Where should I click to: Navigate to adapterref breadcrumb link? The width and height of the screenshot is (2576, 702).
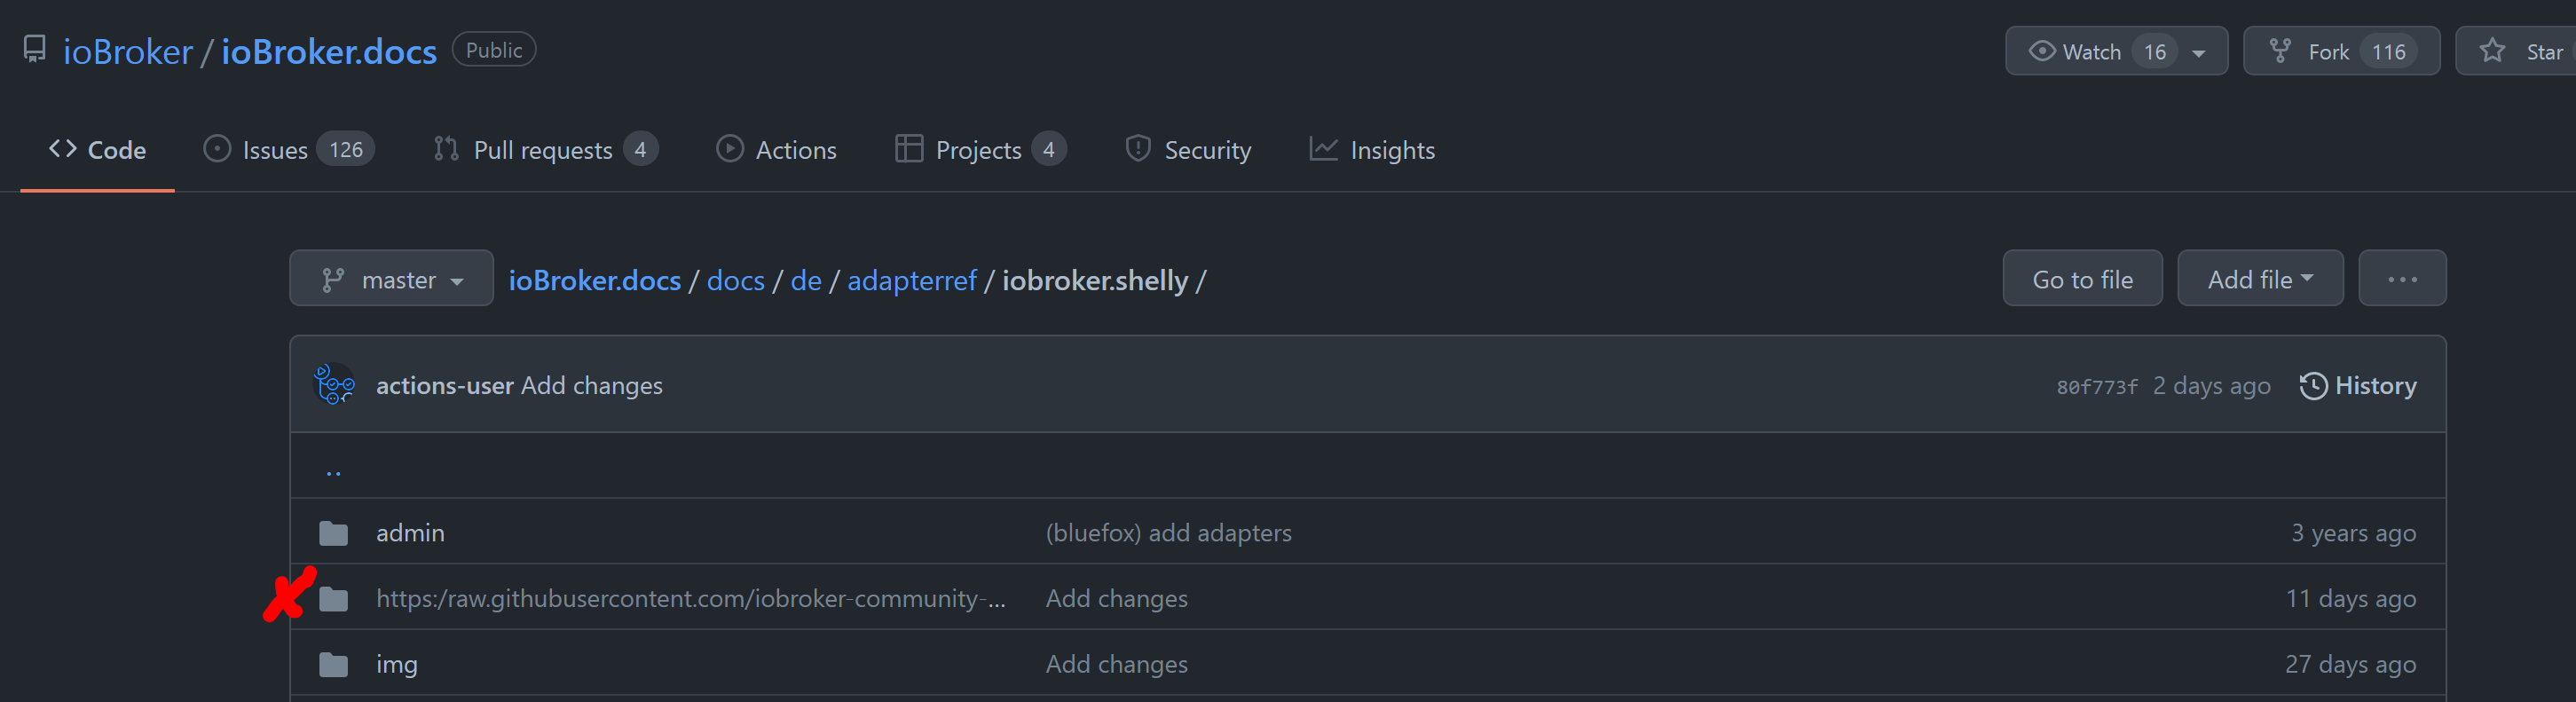[x=911, y=281]
